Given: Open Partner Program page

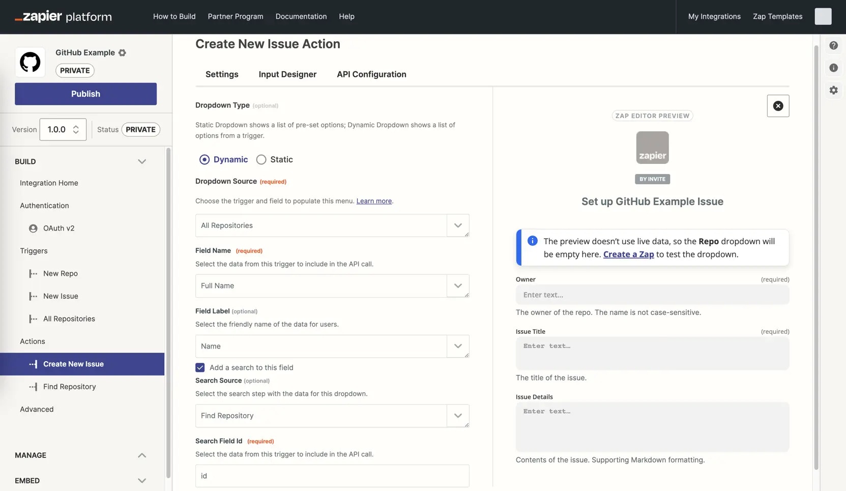Looking at the screenshot, I should [x=236, y=16].
